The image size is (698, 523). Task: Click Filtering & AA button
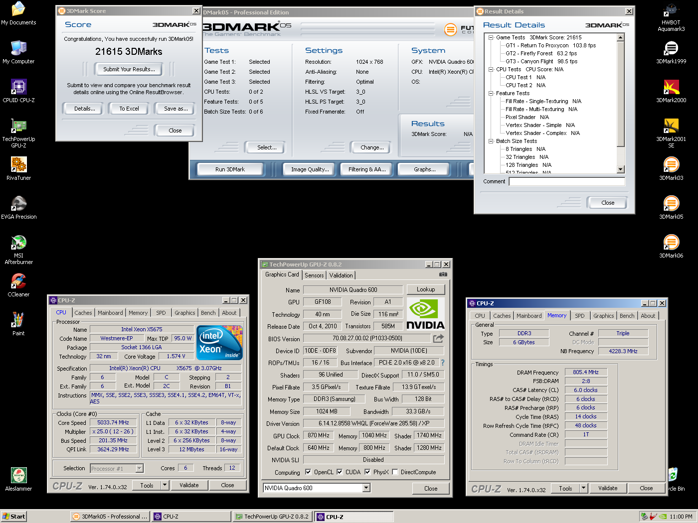(367, 169)
